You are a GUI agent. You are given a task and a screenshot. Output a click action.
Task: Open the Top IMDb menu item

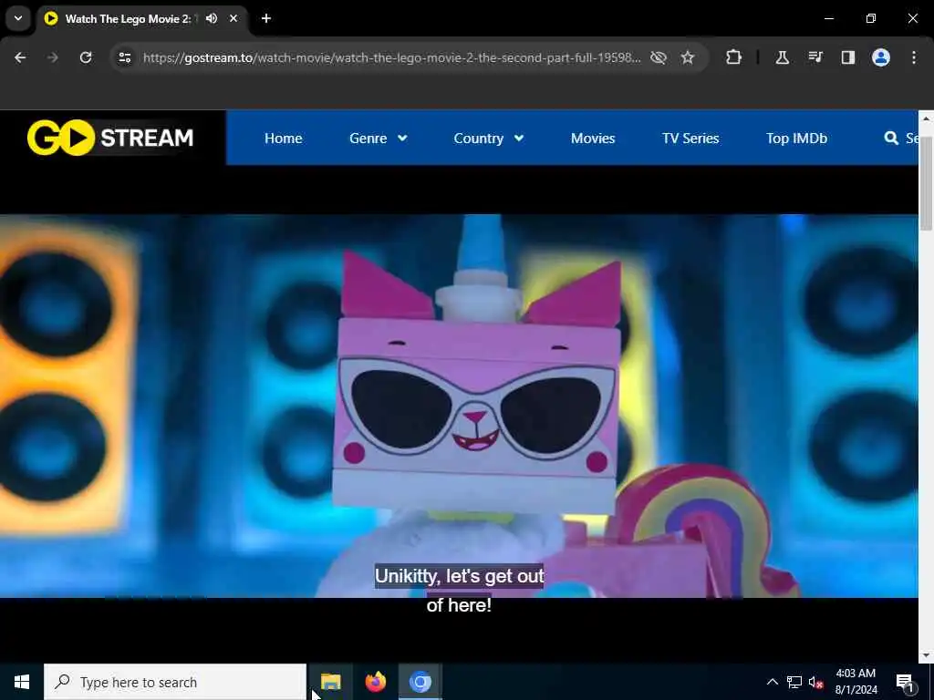point(796,139)
